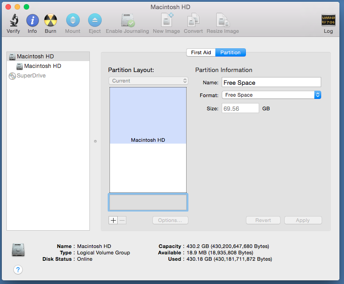Click the disk icon in the info footer

(x=18, y=250)
